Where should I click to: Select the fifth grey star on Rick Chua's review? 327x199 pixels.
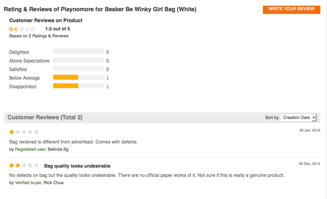coord(35,165)
